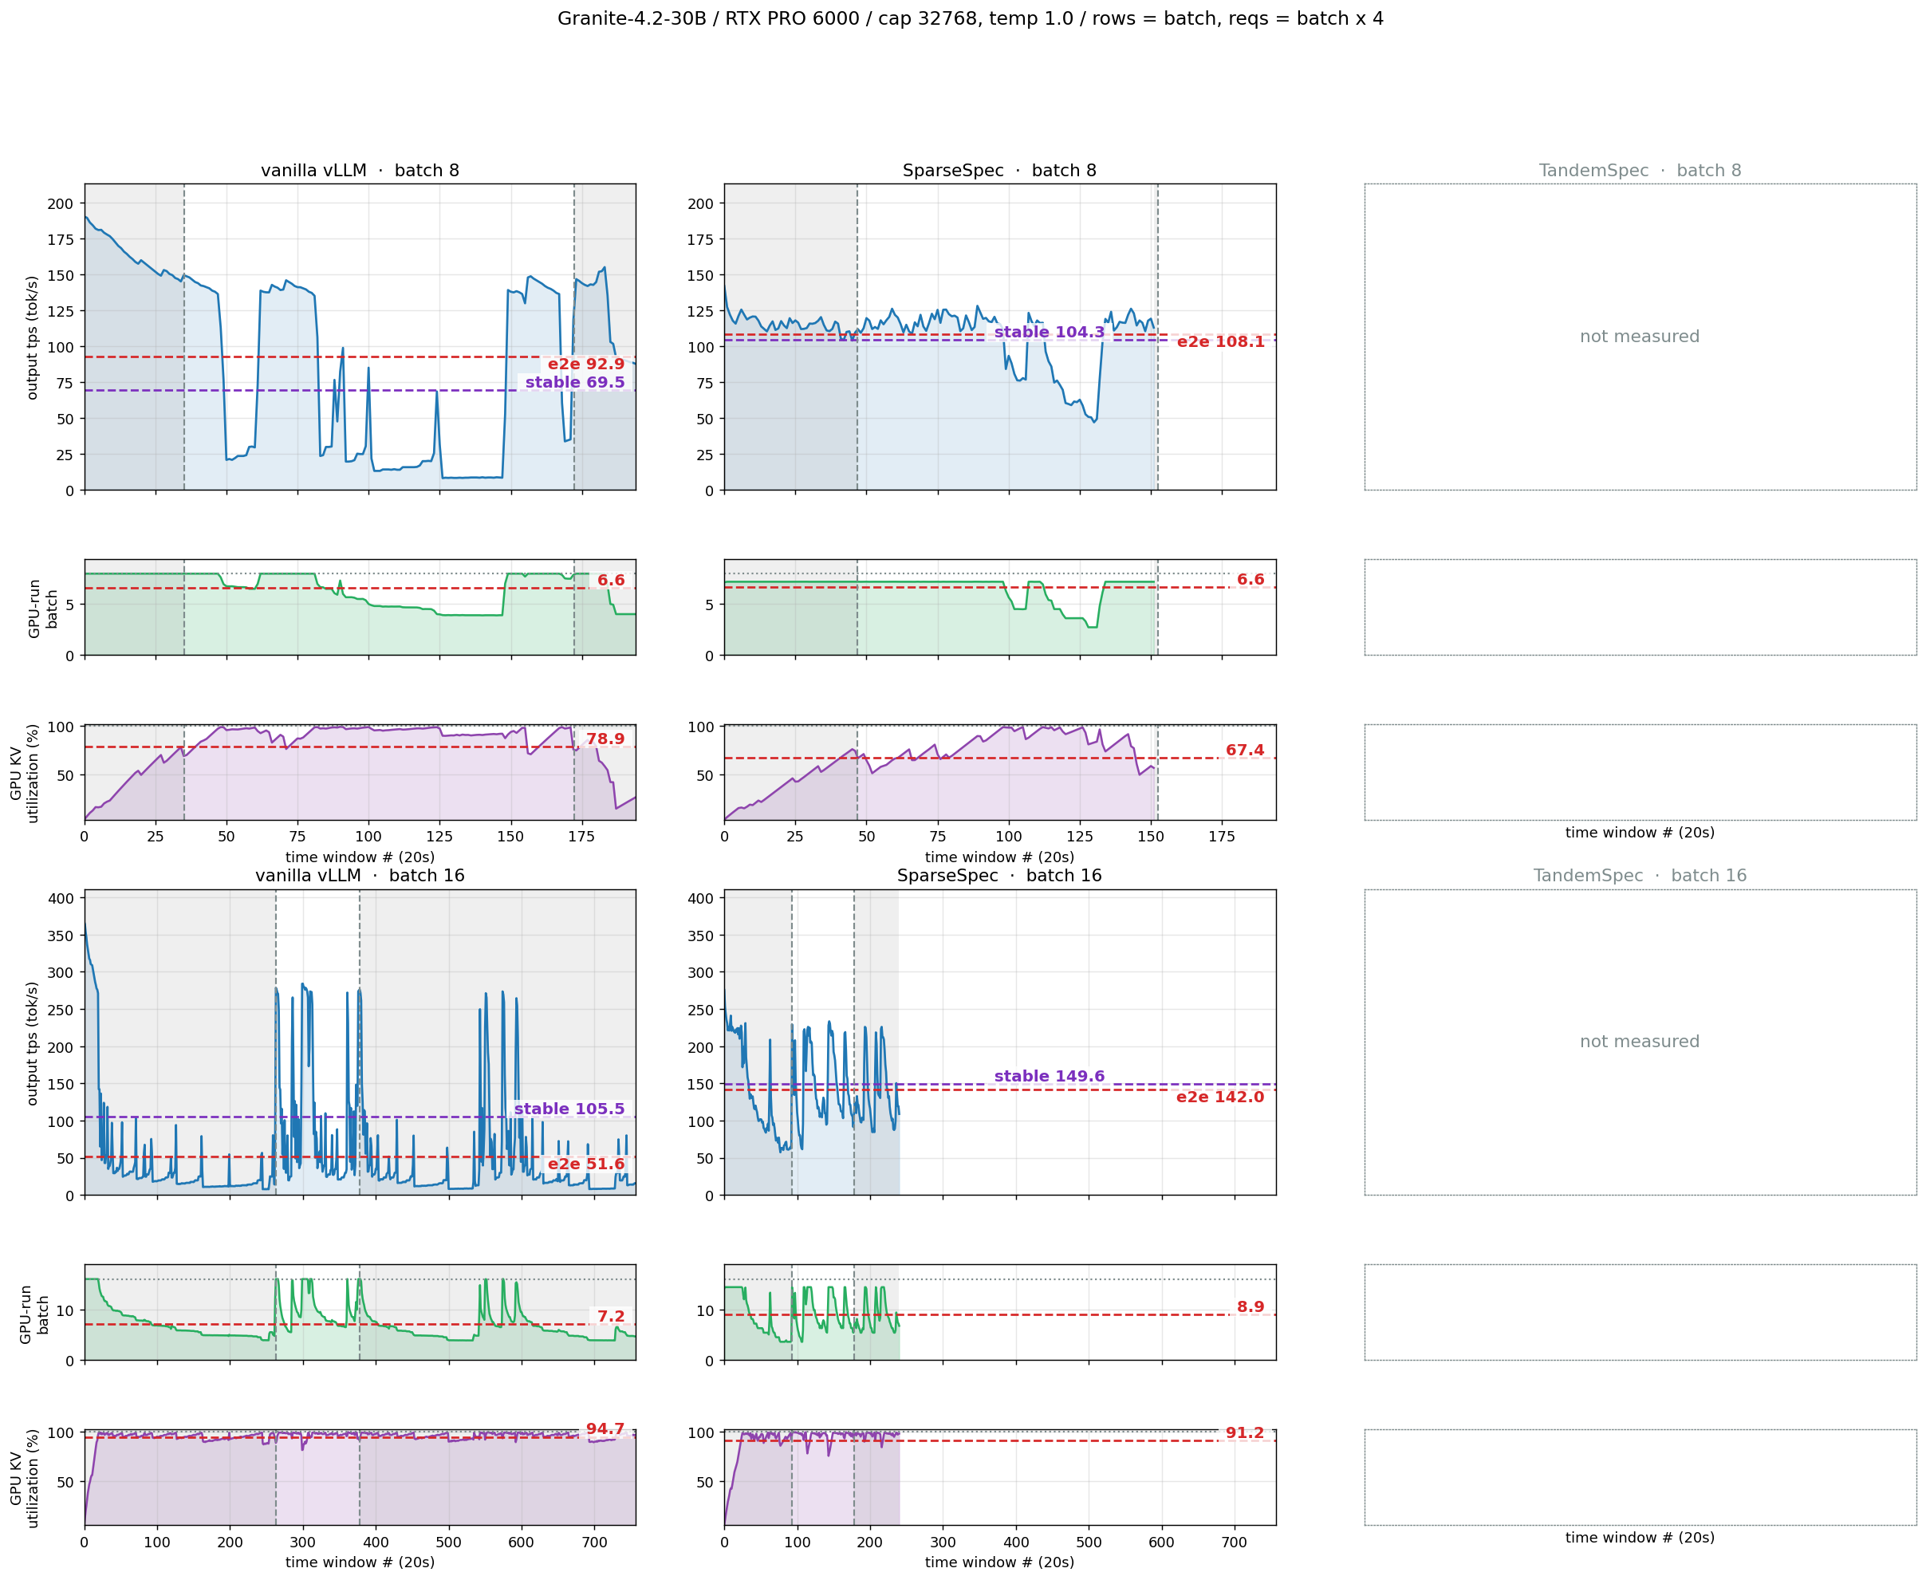This screenshot has width=1926, height=1580.
Task: Click the '7.2' GPU-run batch value
Action: pyautogui.click(x=611, y=1316)
